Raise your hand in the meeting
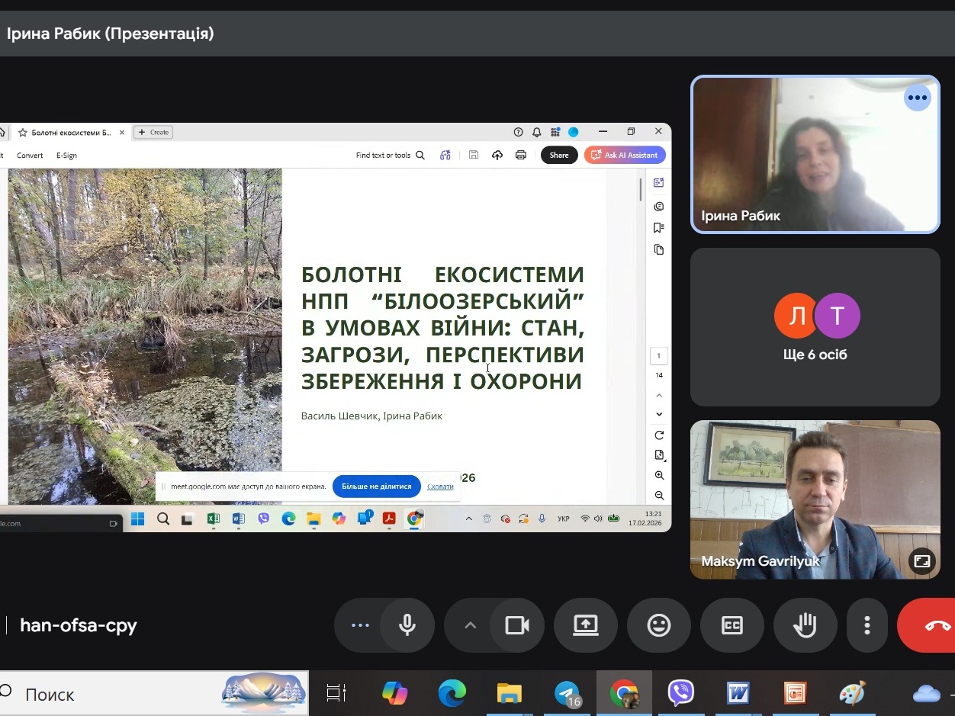Image resolution: width=955 pixels, height=716 pixels. (805, 626)
